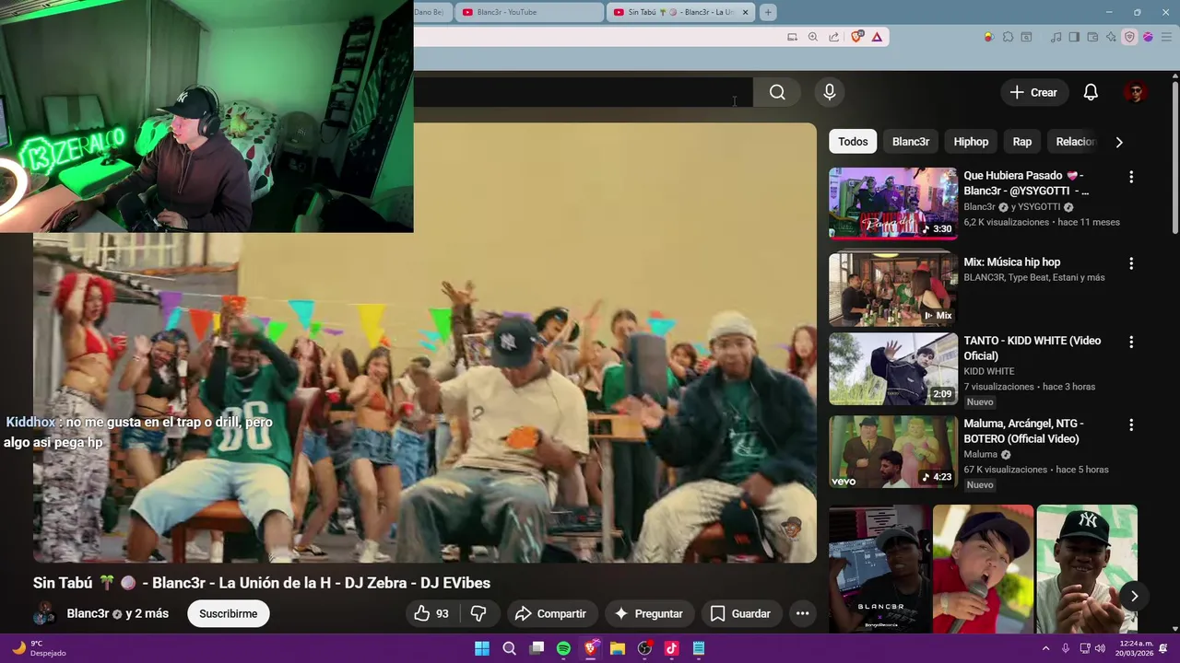Open Mix: Música hip hop thumbnail
Viewport: 1180px width, 663px height.
(893, 290)
